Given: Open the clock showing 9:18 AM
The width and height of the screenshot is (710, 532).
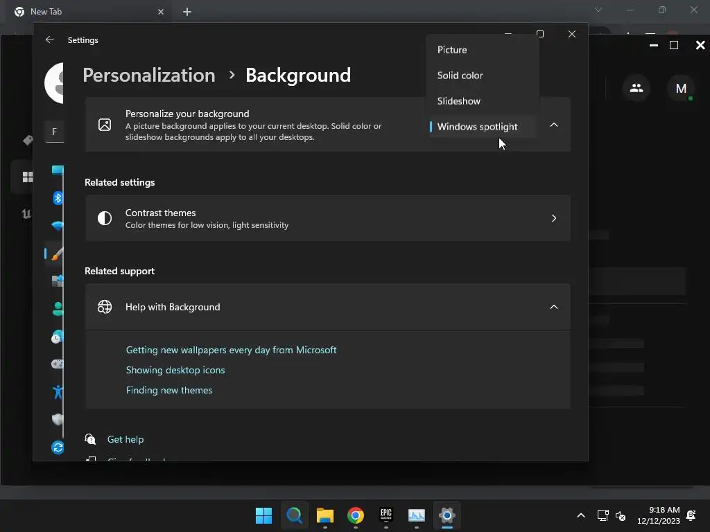Looking at the screenshot, I should pyautogui.click(x=659, y=515).
